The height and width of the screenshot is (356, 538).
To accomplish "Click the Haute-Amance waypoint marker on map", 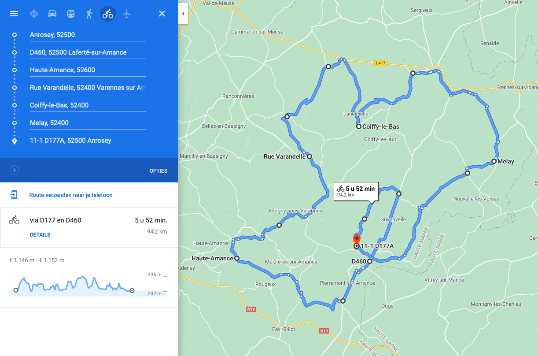I will (237, 258).
